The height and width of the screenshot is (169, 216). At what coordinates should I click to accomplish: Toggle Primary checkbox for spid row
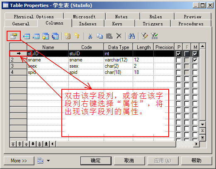[178, 72]
